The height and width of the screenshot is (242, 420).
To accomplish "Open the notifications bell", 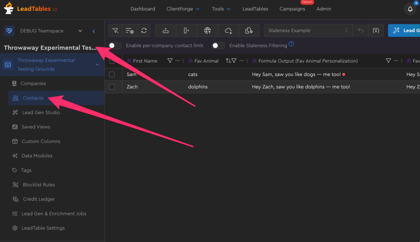I will pyautogui.click(x=410, y=9).
